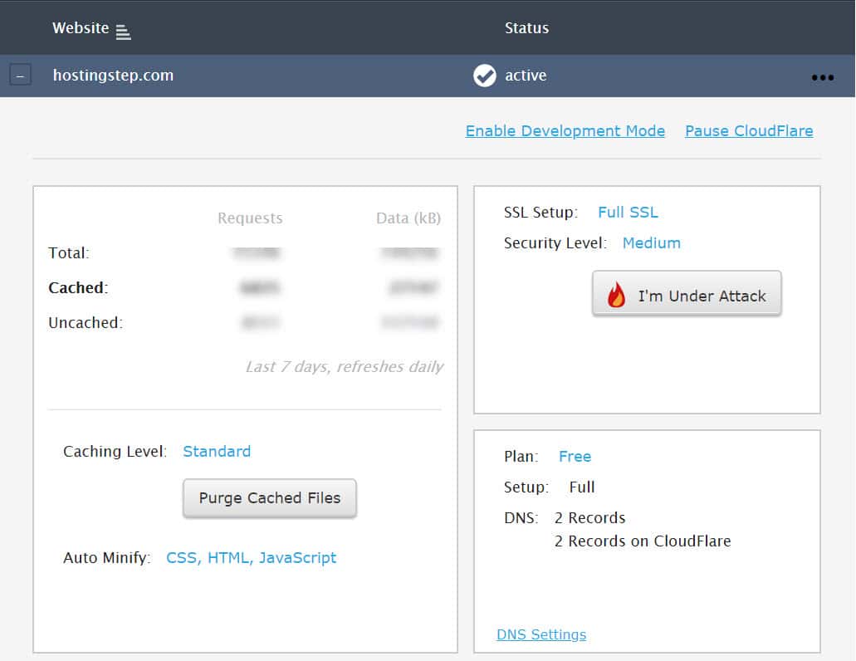Image resolution: width=856 pixels, height=661 pixels.
Task: Click '2 Records on CloudFlare' text
Action: point(643,541)
